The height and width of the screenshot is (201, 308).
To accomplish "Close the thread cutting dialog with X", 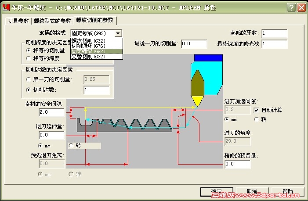I will point(301,7).
